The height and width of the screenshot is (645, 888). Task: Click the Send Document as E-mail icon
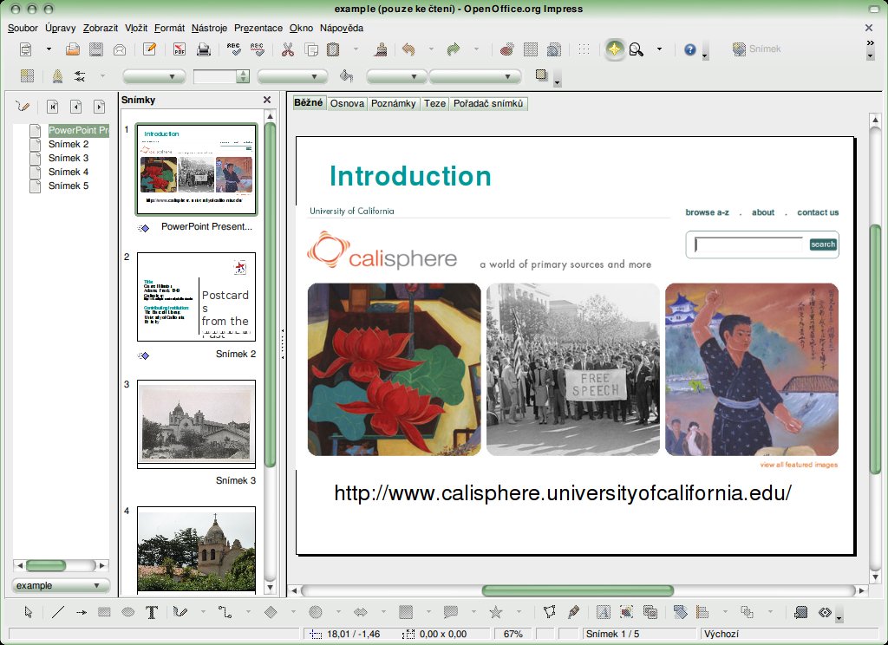120,49
